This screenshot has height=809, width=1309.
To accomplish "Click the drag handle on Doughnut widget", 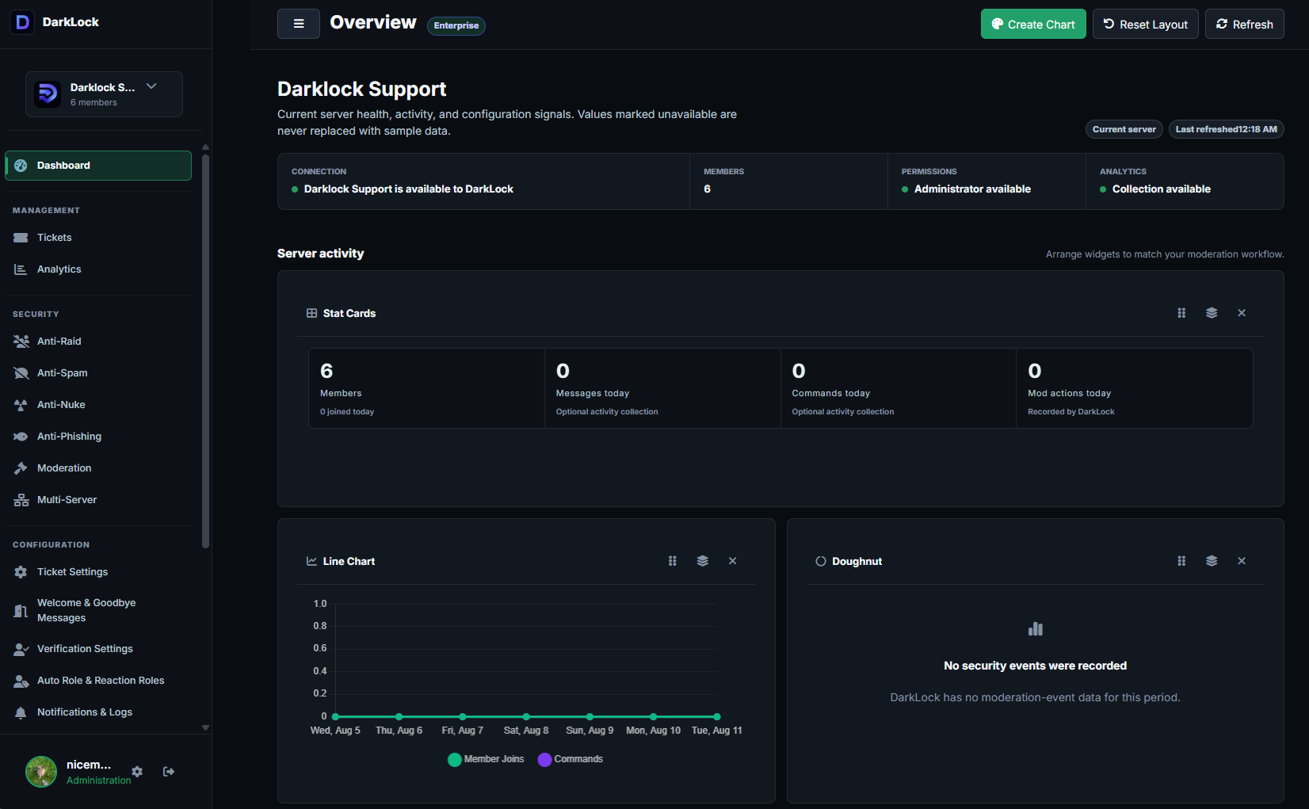I will (1181, 561).
